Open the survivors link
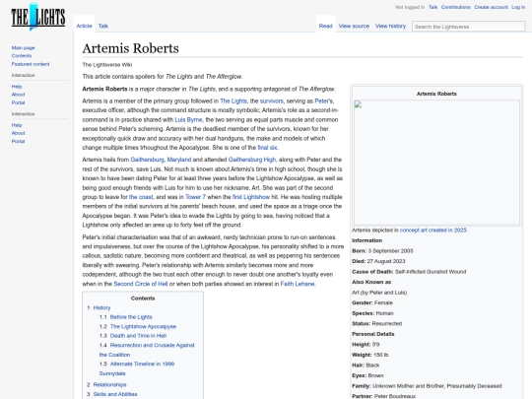Screen dimensions: 532x399 [x=272, y=101]
